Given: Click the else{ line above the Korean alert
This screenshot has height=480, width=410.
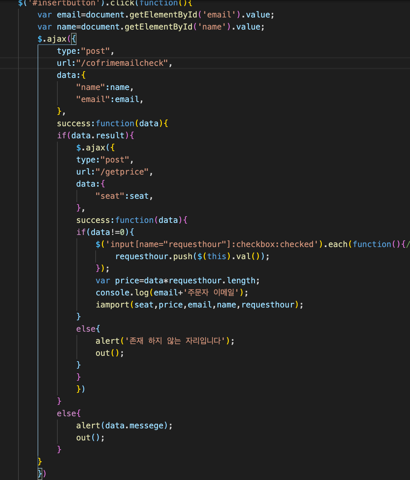Looking at the screenshot, I should click(88, 329).
